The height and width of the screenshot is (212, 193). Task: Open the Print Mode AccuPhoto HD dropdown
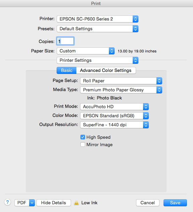[x=114, y=107]
